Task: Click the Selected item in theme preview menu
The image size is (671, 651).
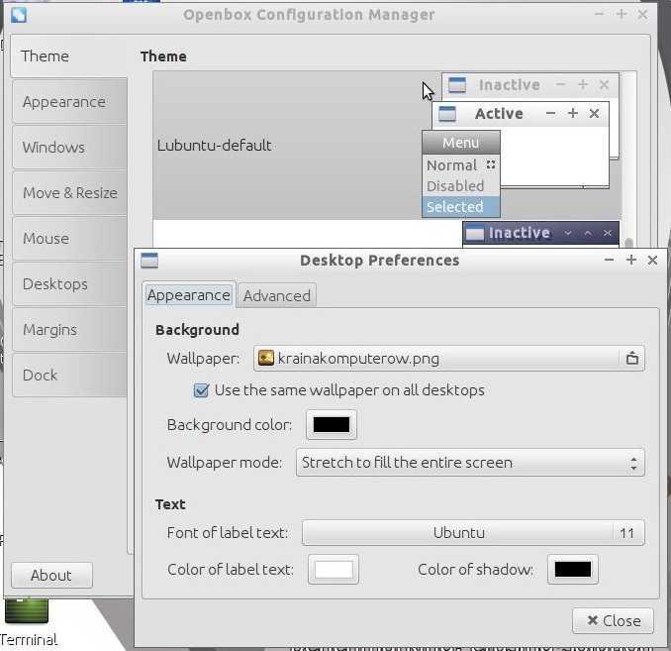Action: [x=461, y=207]
